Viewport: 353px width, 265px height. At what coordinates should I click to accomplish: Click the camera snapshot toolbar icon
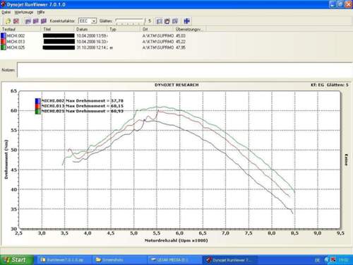point(167,21)
